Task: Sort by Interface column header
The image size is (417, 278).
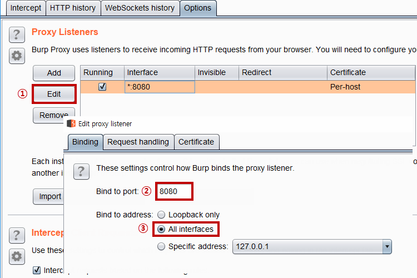Action: (x=160, y=73)
